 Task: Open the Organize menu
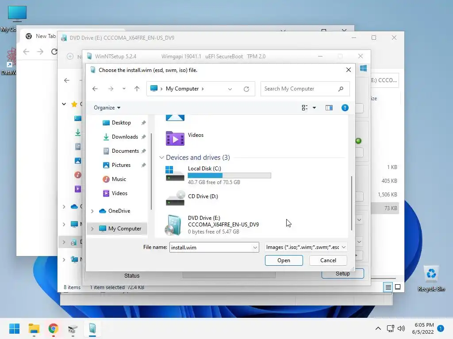click(x=107, y=108)
